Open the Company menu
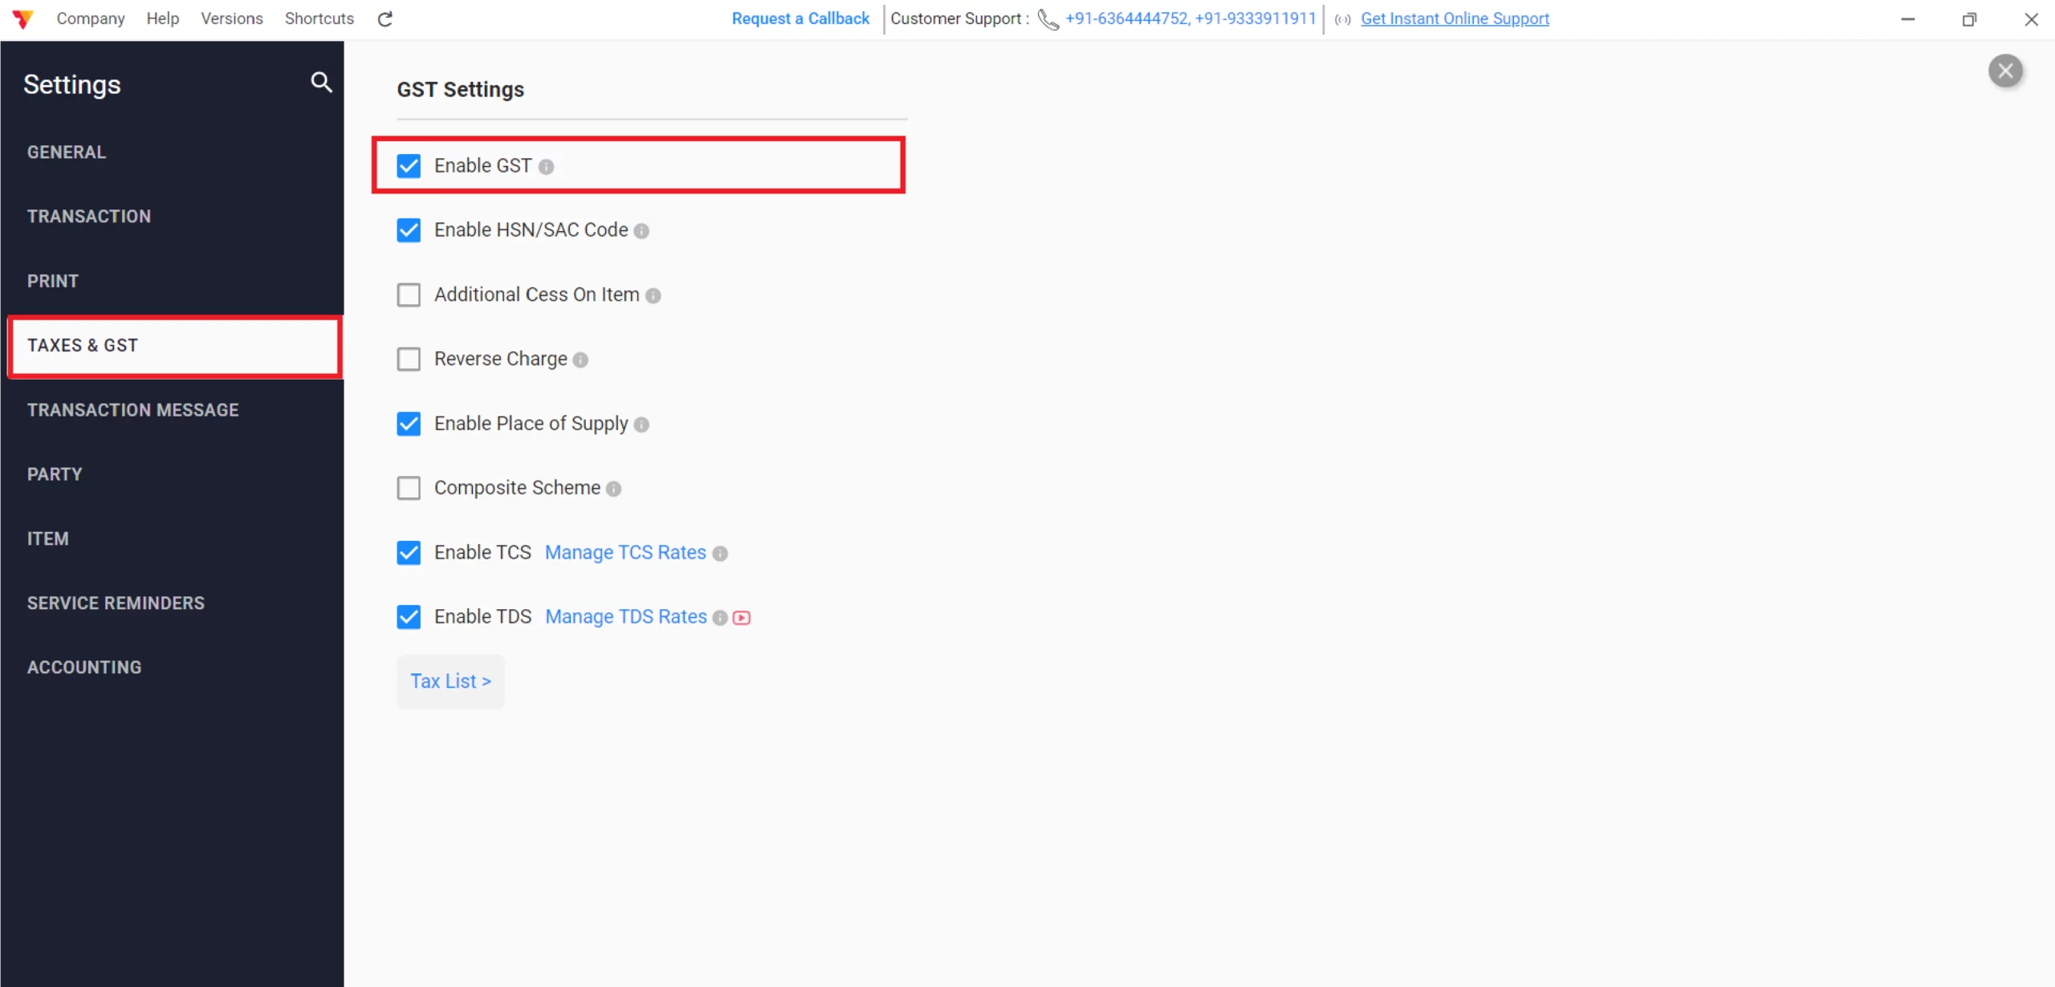 tap(90, 18)
